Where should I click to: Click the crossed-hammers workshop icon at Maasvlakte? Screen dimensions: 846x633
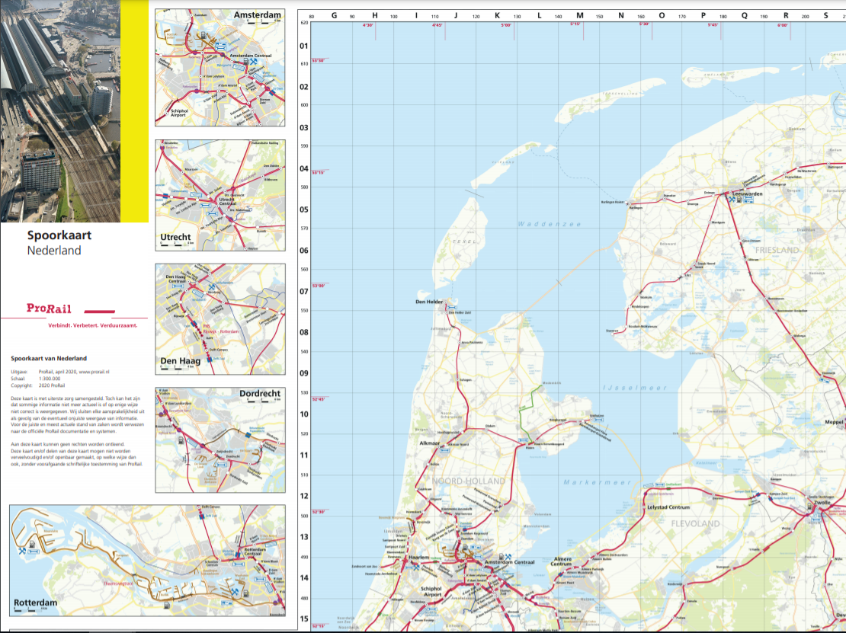point(21,550)
